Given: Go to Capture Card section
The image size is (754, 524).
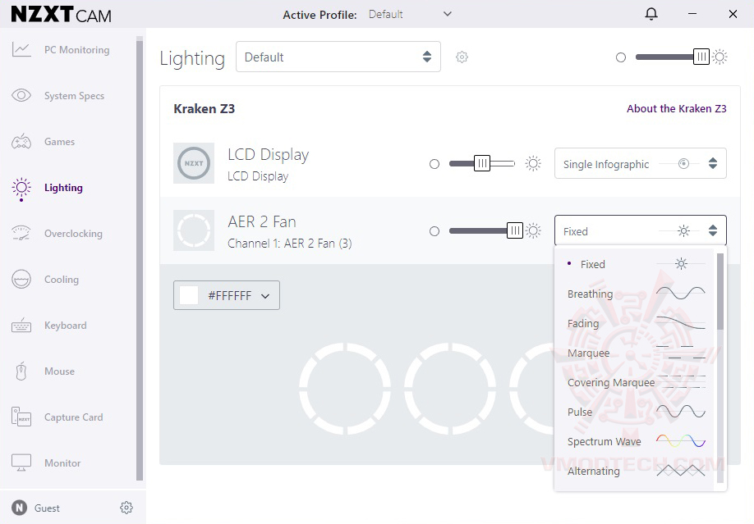Looking at the screenshot, I should pos(74,417).
